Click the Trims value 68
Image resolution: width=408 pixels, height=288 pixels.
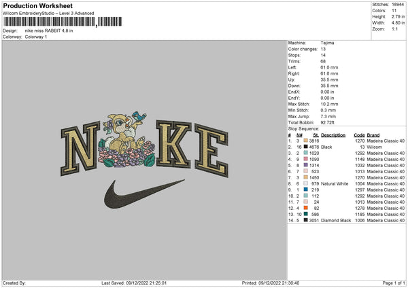click(323, 61)
